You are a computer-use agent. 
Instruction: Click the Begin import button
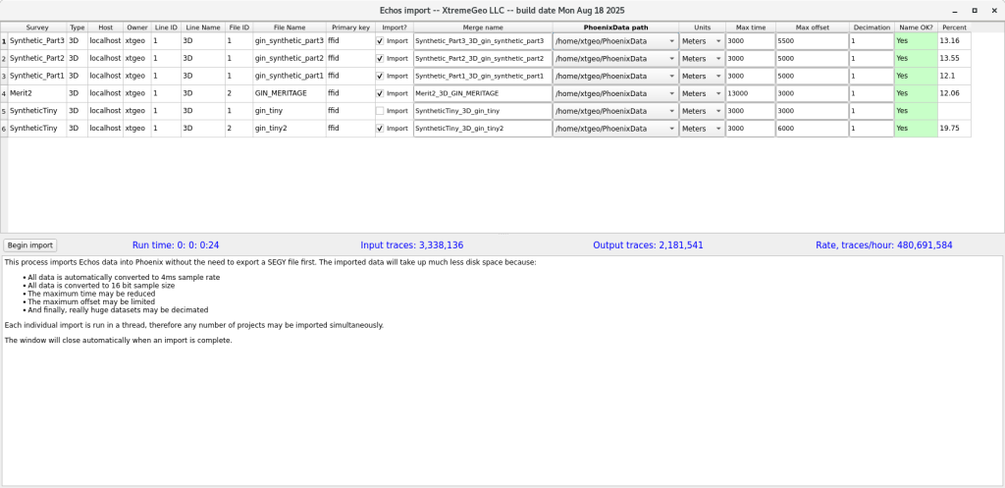coord(30,244)
